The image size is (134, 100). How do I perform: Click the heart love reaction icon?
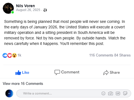click(x=9, y=55)
